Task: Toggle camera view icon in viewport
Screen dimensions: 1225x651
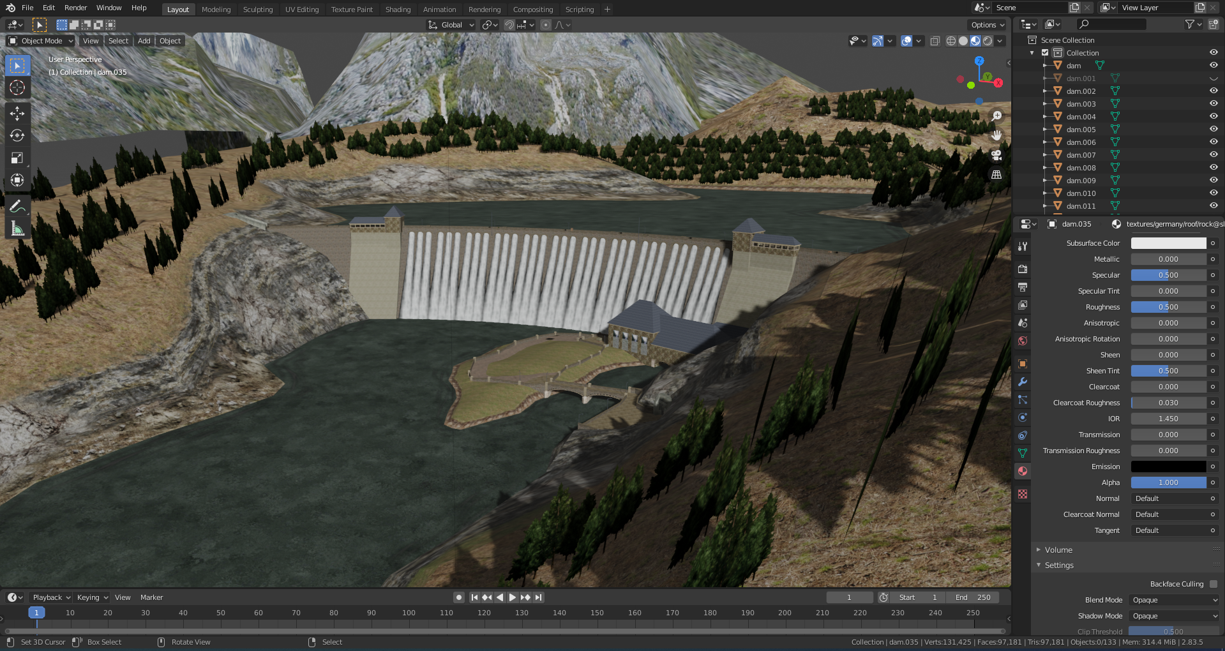Action: pos(996,155)
